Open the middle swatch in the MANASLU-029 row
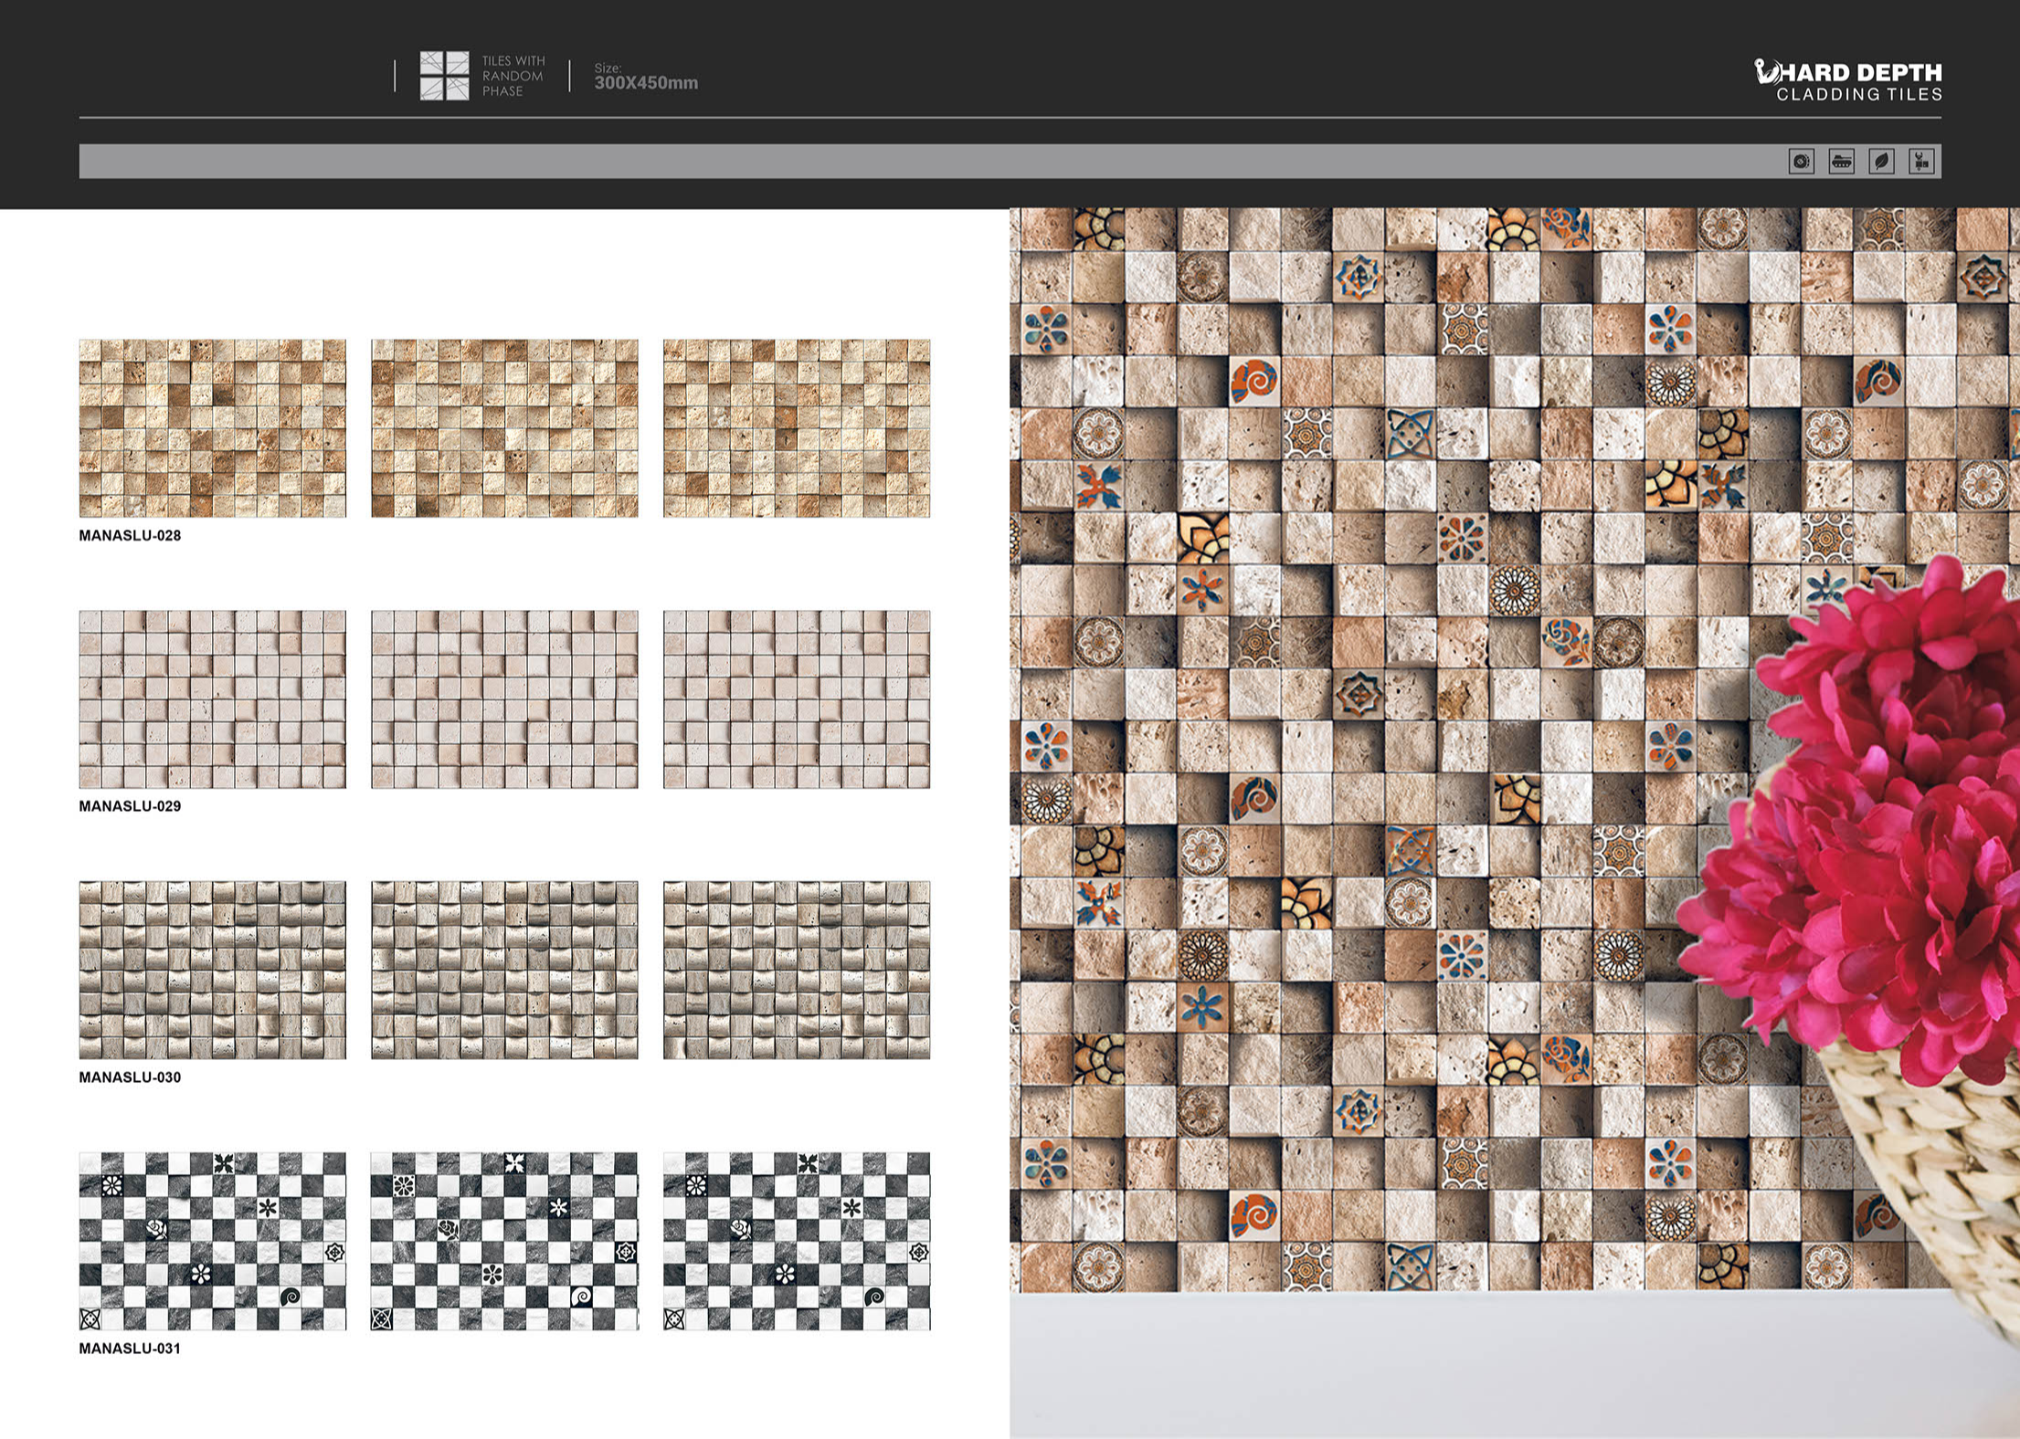 click(504, 699)
